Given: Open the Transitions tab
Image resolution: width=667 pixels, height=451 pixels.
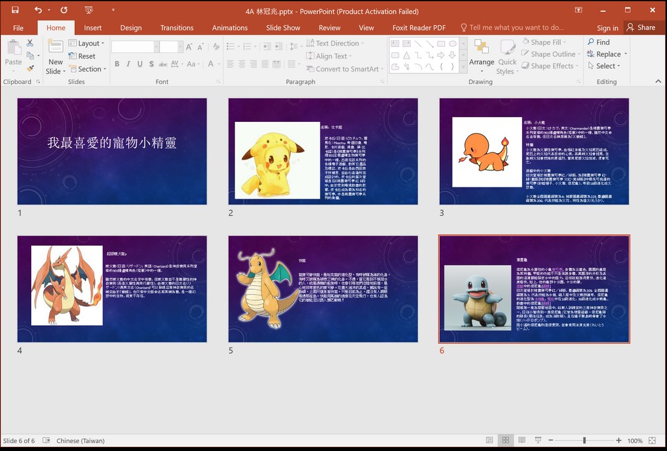Looking at the screenshot, I should (x=177, y=28).
